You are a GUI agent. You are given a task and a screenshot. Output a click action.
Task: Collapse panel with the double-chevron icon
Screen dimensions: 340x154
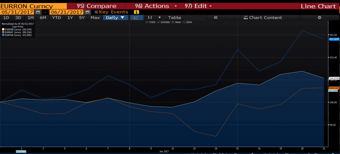click(215, 18)
